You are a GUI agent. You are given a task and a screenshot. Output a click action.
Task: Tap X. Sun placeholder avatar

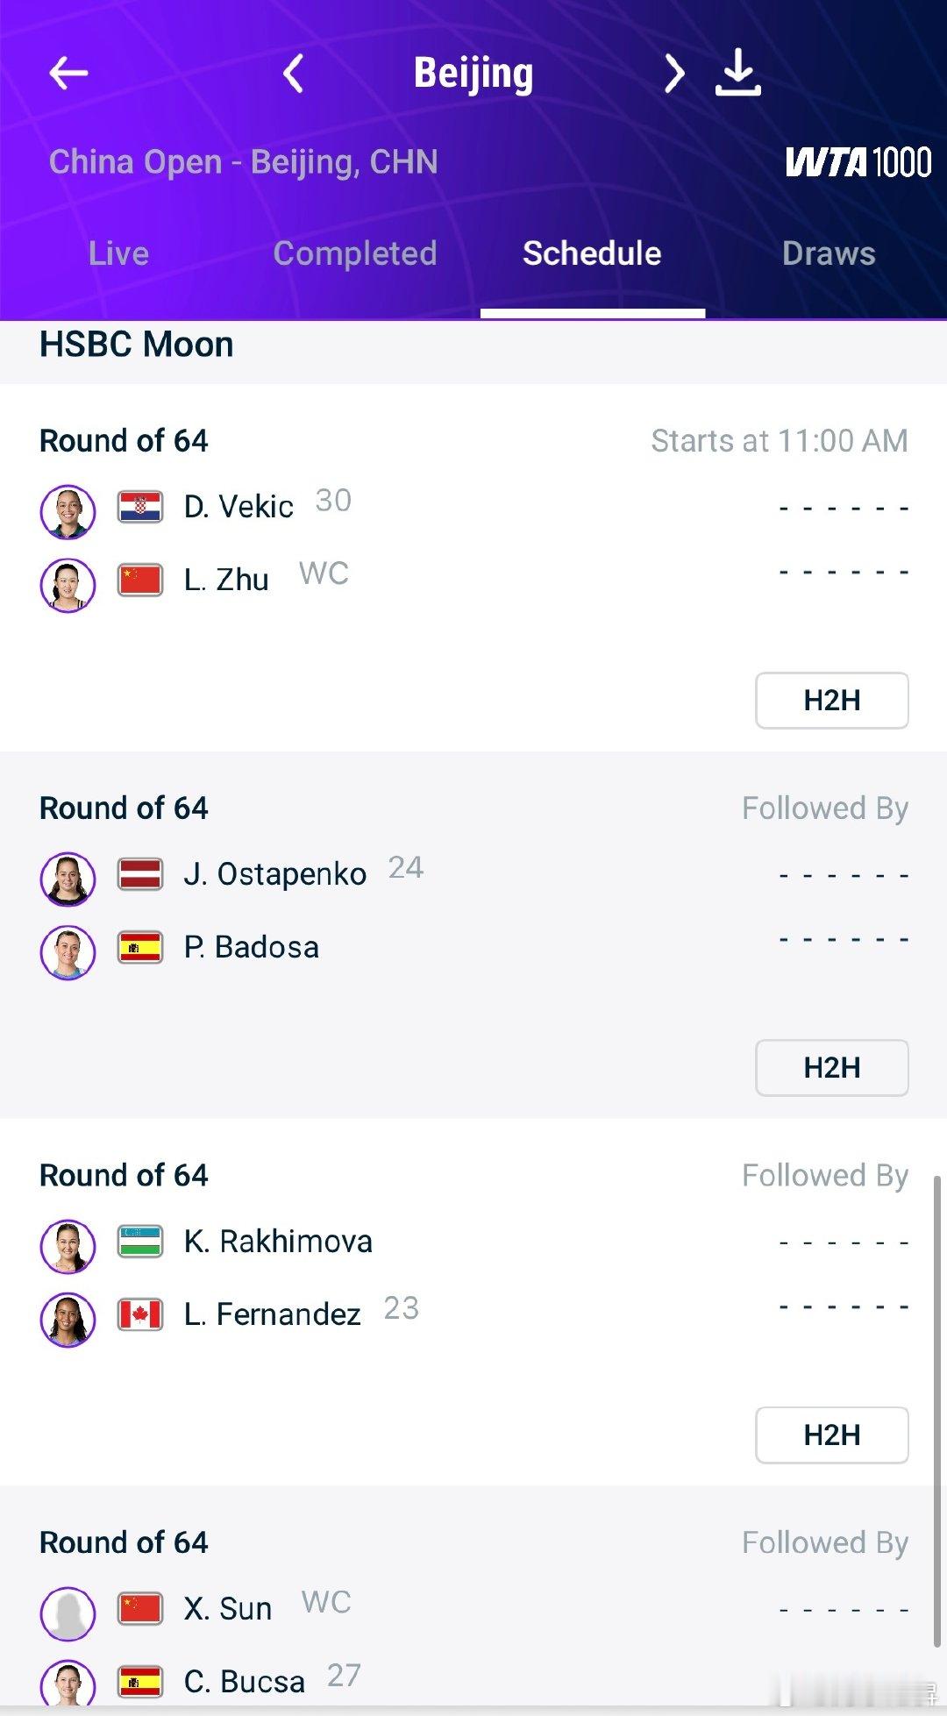click(x=68, y=1614)
